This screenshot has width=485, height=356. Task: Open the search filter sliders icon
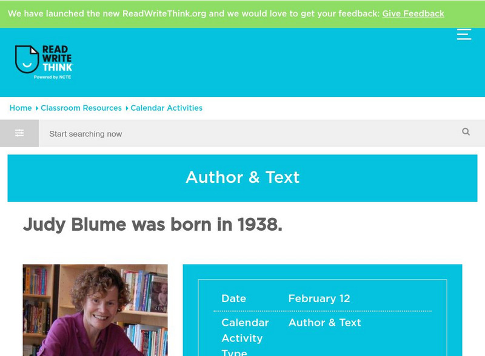click(x=19, y=133)
